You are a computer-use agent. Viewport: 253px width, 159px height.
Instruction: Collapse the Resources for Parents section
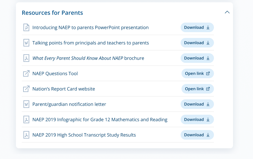pos(227,12)
